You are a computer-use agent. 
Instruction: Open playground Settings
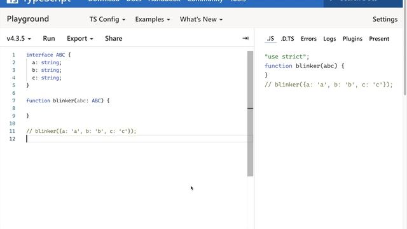click(385, 19)
